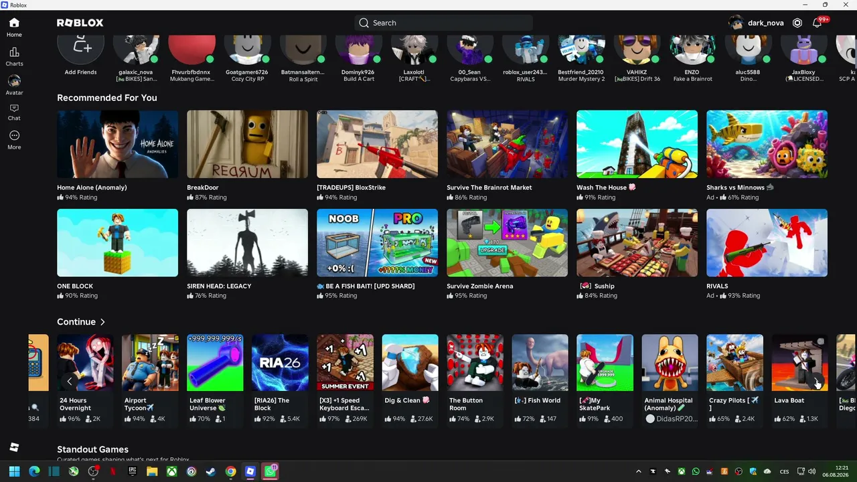Open the ONE BLOCK game thumbnail
This screenshot has height=482, width=857.
tap(118, 243)
